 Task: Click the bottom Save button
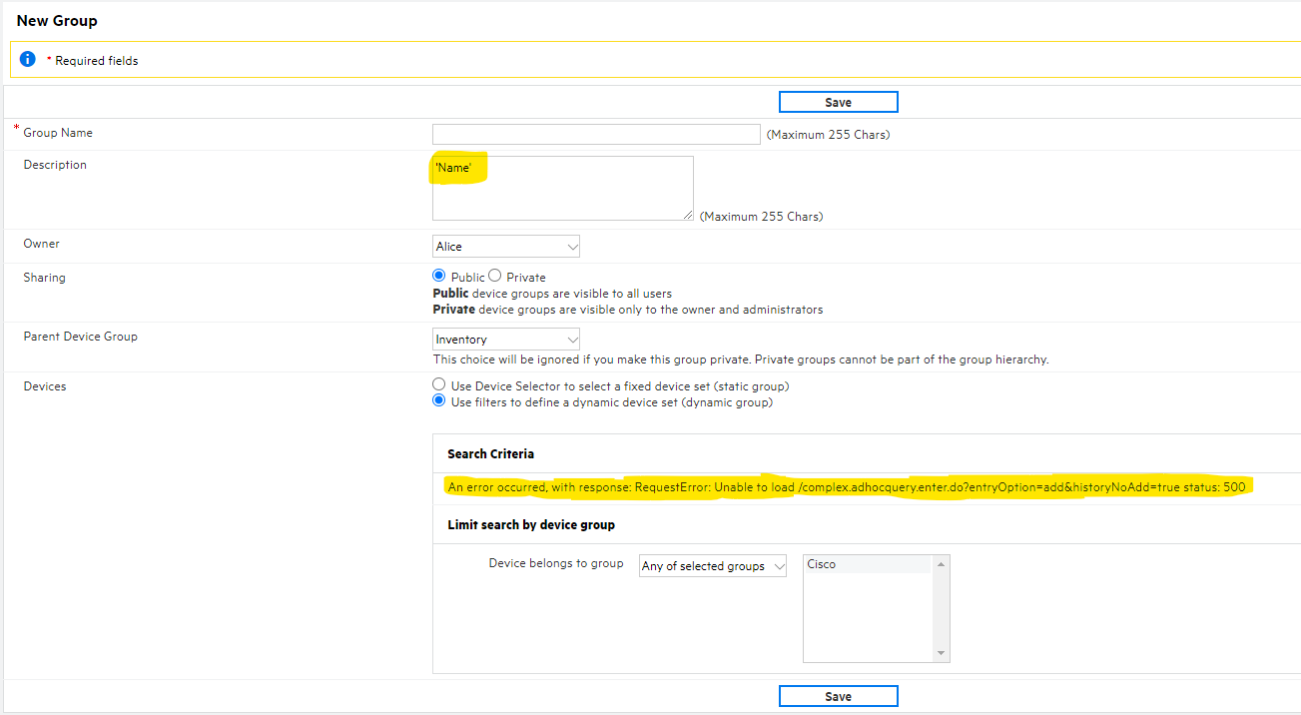838,695
